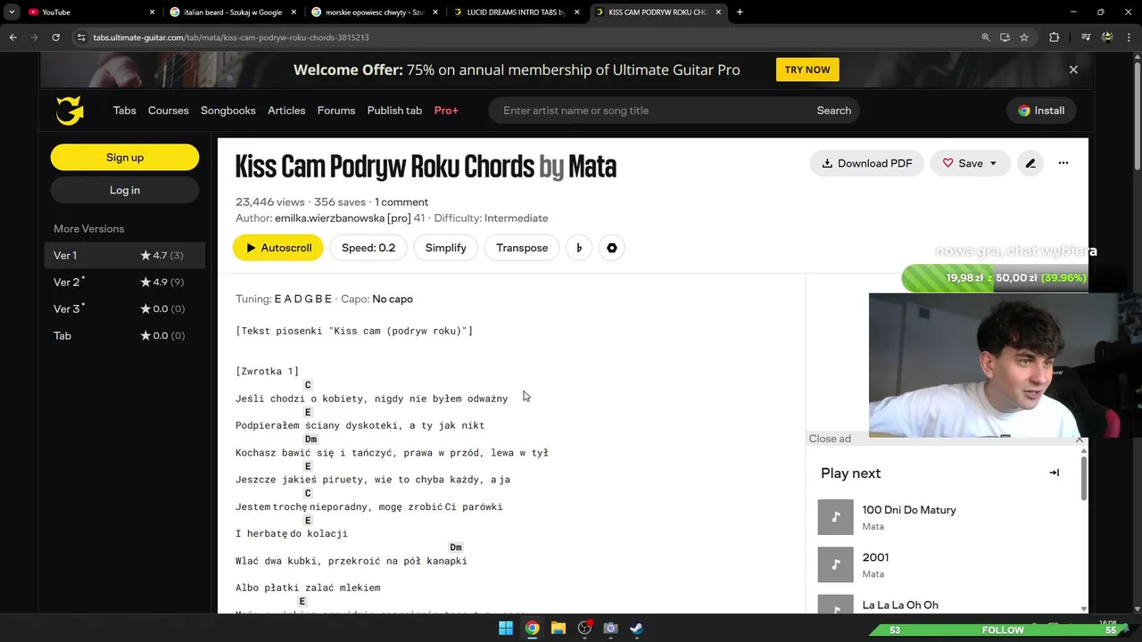
Task: Open OBS from the taskbar
Action: click(x=584, y=628)
